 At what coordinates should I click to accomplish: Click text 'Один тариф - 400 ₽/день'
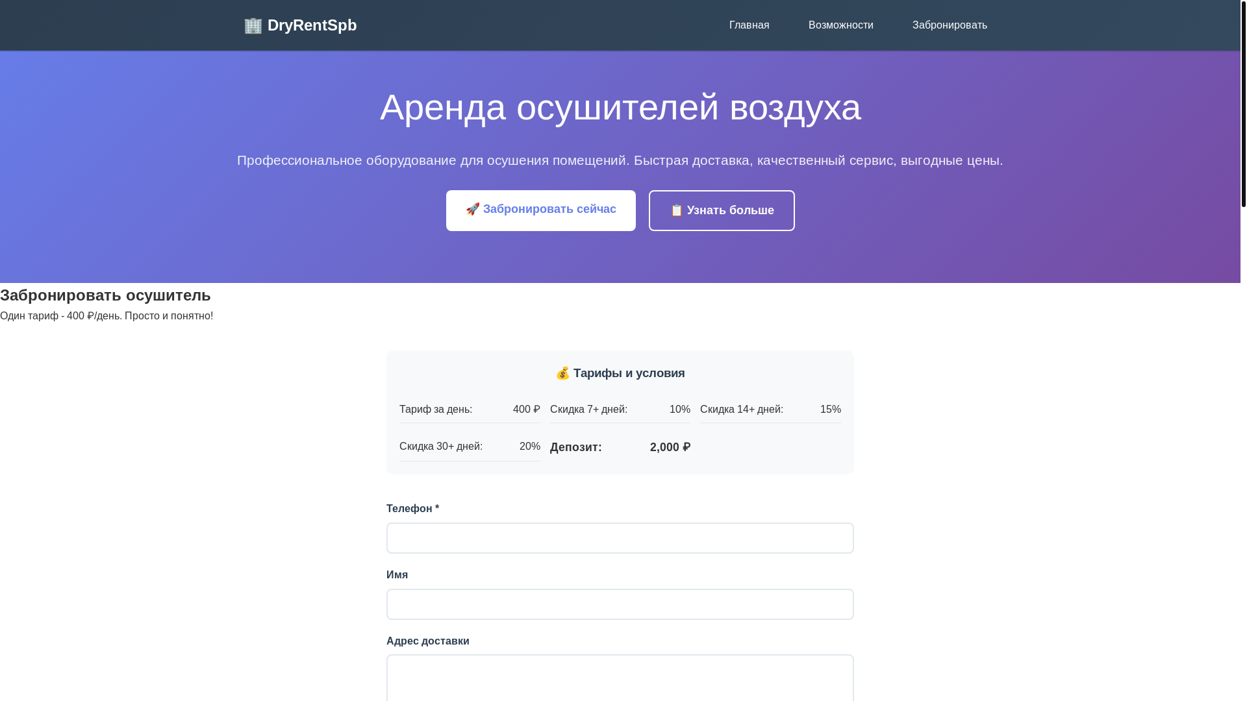click(x=60, y=316)
